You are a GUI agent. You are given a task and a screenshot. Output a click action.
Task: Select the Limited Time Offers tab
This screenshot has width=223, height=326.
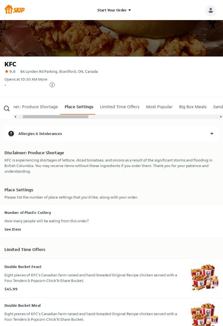pos(120,107)
